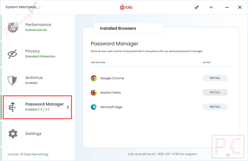The width and height of the screenshot is (248, 161).
Task: Click the Password Manager upload-key icon
Action: pos(12,107)
